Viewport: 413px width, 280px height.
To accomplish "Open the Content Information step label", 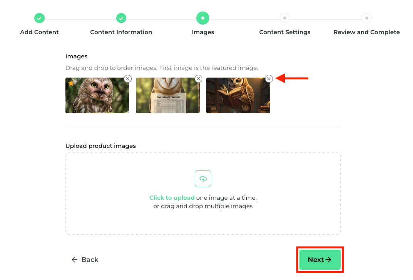I will pyautogui.click(x=121, y=32).
